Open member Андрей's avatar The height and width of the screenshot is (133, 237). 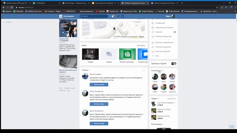(x=164, y=87)
